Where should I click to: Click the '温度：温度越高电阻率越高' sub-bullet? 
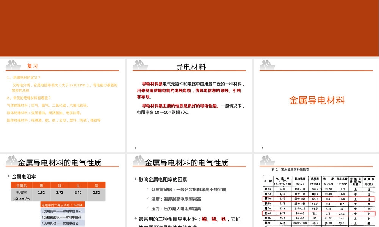[x=176, y=199]
